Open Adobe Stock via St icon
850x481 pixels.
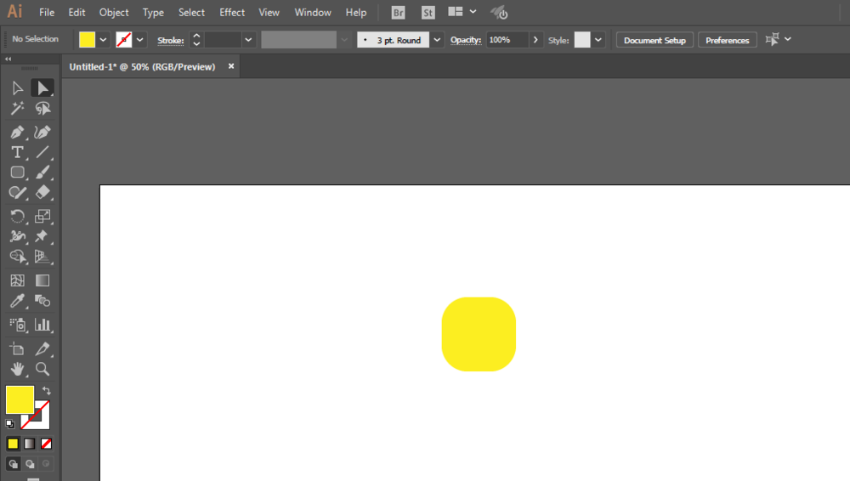coord(428,13)
